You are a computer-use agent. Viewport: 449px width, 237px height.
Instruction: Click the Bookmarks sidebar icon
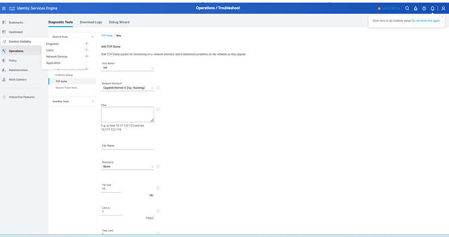pyautogui.click(x=4, y=22)
